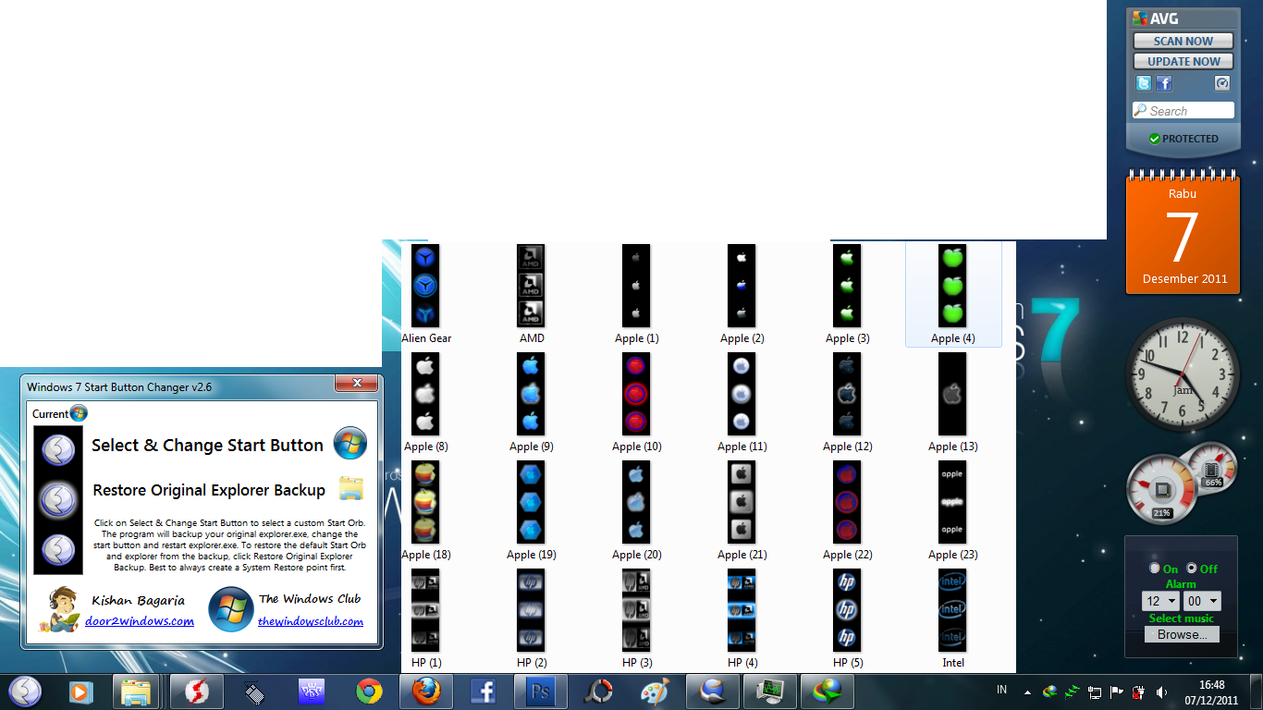
Task: Click the volume speaker tray icon
Action: (x=1161, y=692)
